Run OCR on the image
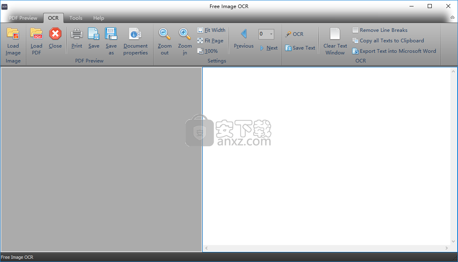 pyautogui.click(x=294, y=34)
